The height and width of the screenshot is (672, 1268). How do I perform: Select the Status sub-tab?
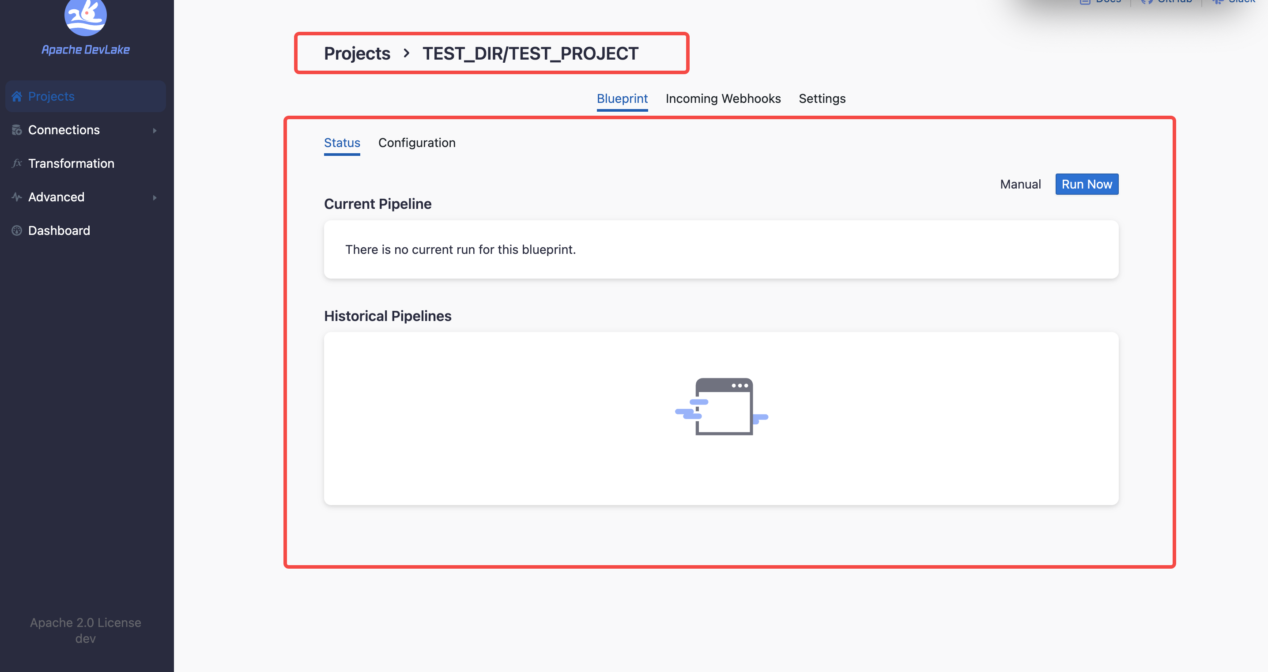tap(342, 143)
